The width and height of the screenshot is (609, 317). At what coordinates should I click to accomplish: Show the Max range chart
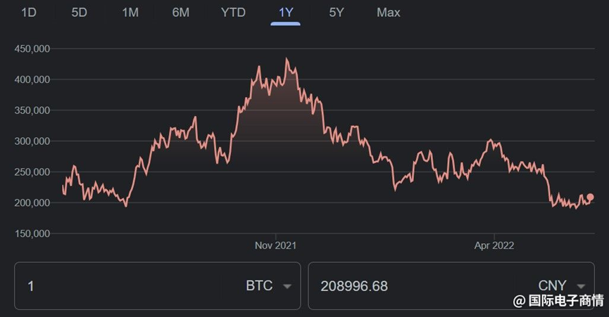[x=389, y=13]
